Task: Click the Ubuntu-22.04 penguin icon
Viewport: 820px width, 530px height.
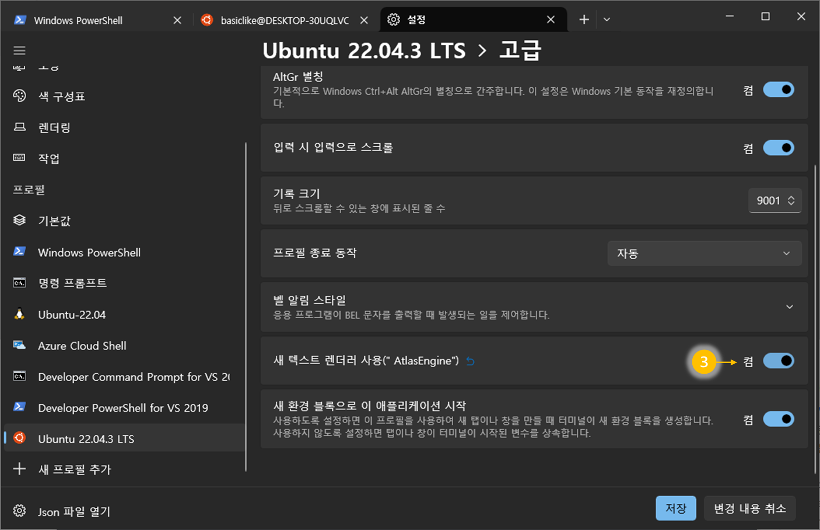Action: point(19,314)
